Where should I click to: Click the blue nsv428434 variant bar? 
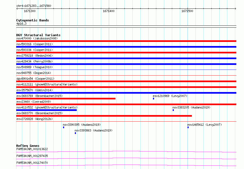coord(126,64)
